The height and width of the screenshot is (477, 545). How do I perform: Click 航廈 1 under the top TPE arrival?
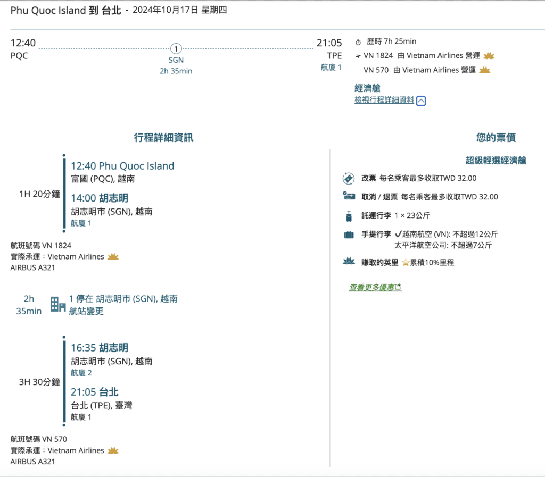[x=331, y=68]
